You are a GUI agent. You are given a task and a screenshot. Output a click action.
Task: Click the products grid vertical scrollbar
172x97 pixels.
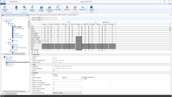[170, 29]
